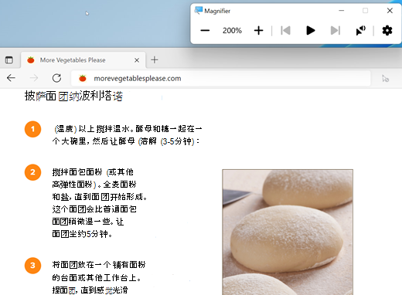Go back in the browser
The height and width of the screenshot is (295, 402).
(x=11, y=78)
